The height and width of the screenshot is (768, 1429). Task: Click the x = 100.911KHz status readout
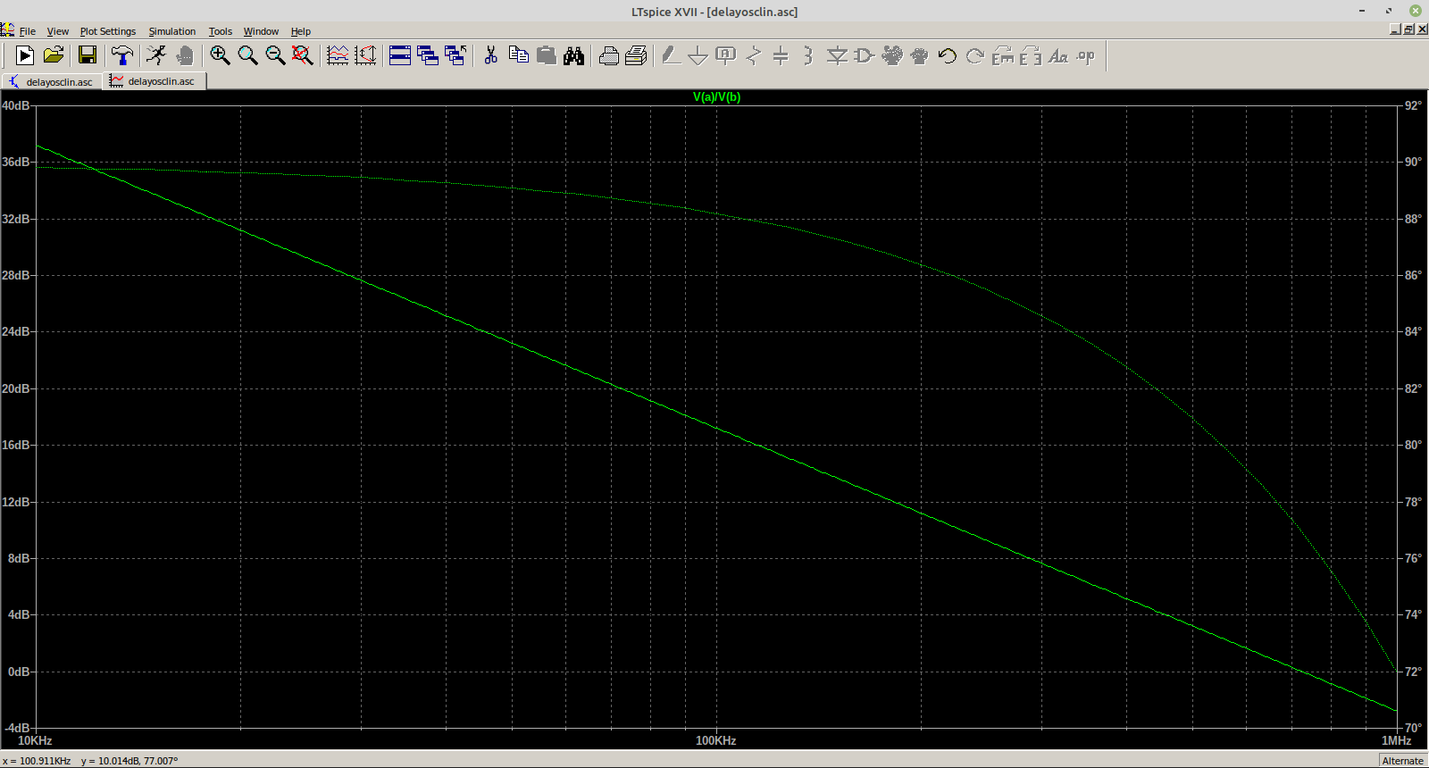coord(37,761)
